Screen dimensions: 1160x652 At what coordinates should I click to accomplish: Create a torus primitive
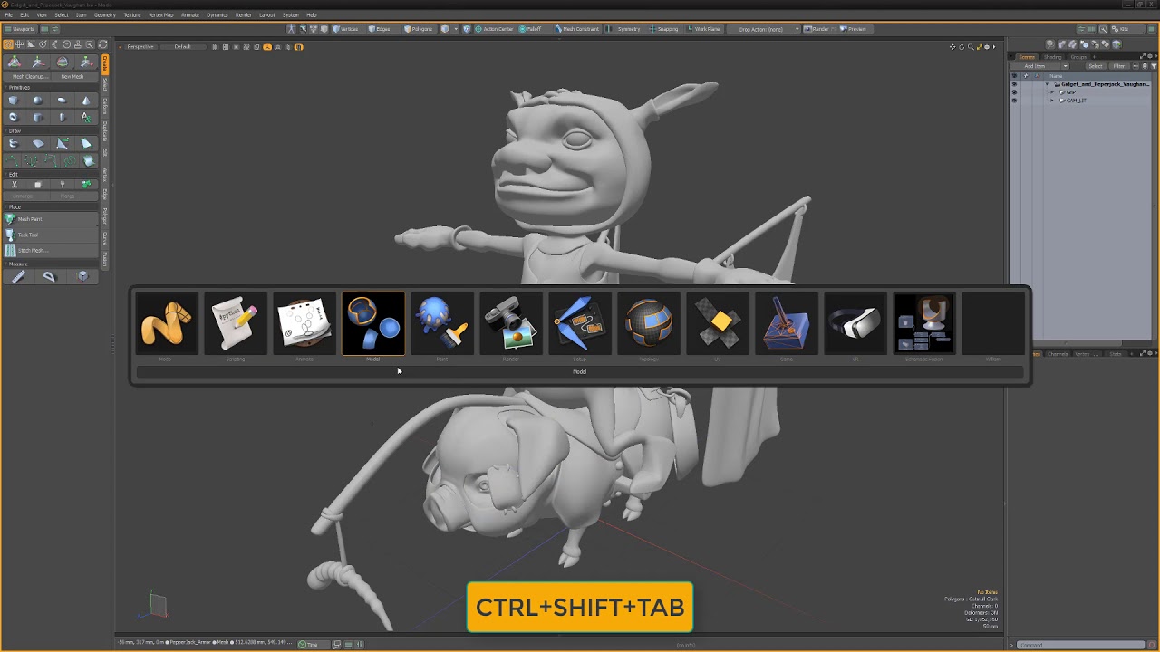click(x=14, y=117)
